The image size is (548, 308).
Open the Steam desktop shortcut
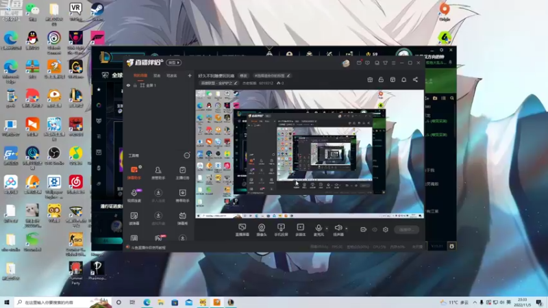[x=97, y=11]
